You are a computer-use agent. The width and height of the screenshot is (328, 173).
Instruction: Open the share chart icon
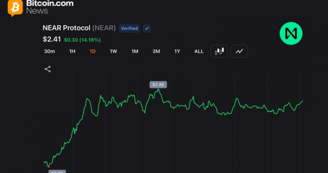coord(48,69)
